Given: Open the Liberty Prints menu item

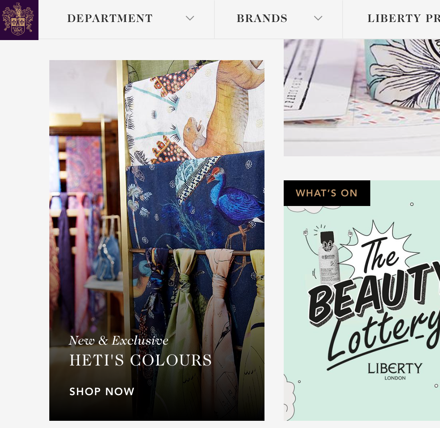Looking at the screenshot, I should (404, 18).
